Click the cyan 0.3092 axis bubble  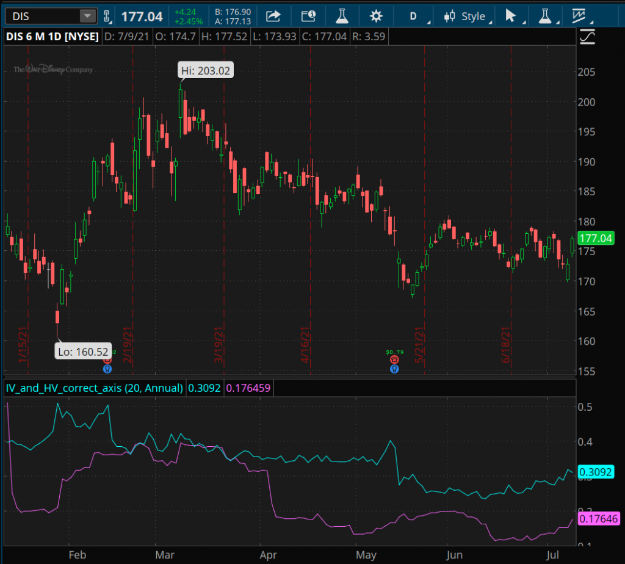[596, 472]
